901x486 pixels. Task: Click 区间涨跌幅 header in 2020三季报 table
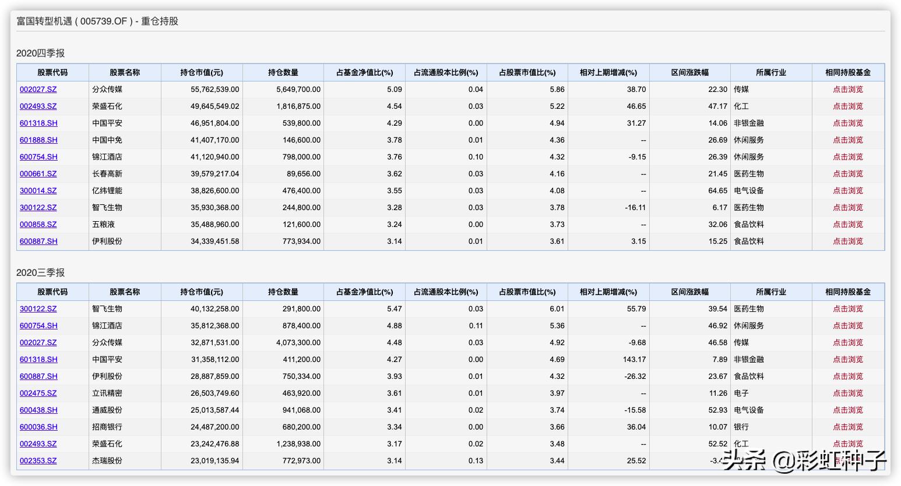pyautogui.click(x=689, y=292)
